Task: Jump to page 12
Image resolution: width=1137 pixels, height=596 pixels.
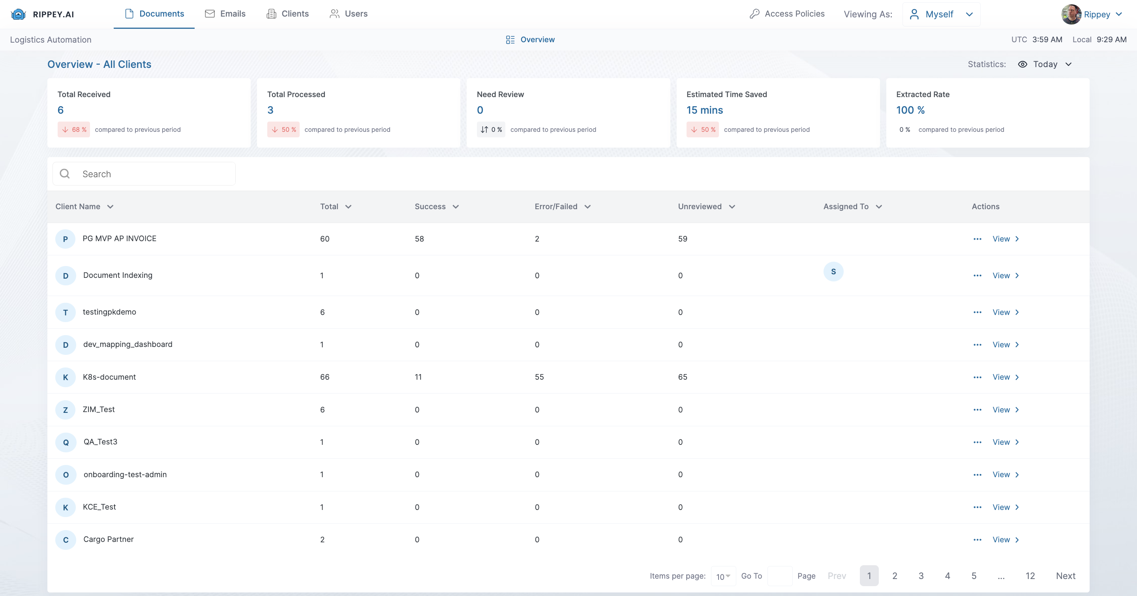Action: (x=1030, y=576)
